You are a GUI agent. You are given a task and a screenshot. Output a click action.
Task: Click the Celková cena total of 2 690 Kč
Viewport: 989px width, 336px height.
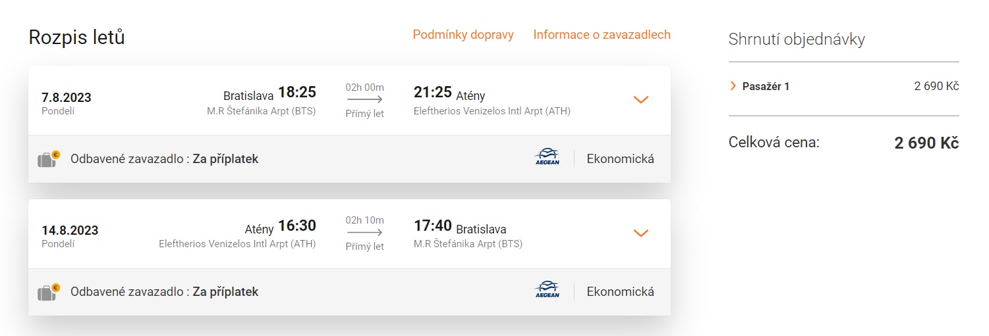(926, 143)
